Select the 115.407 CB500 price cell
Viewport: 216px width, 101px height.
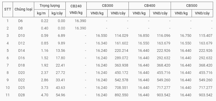[x=206, y=36]
